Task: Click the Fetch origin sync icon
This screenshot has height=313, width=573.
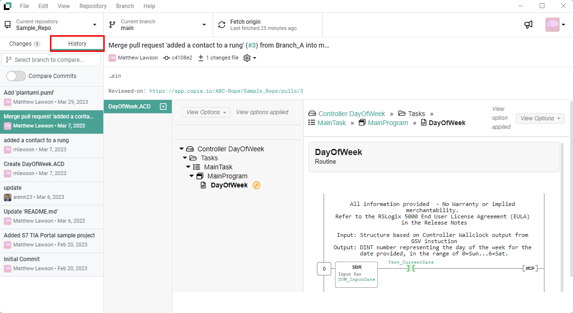Action: 222,25
